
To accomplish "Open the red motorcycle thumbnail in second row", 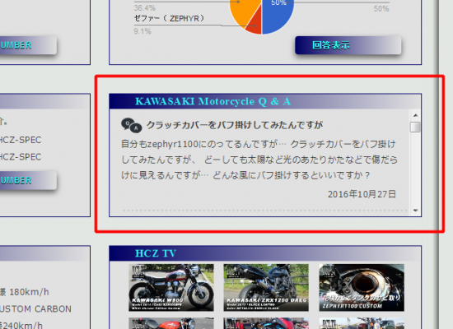I will (x=171, y=323).
